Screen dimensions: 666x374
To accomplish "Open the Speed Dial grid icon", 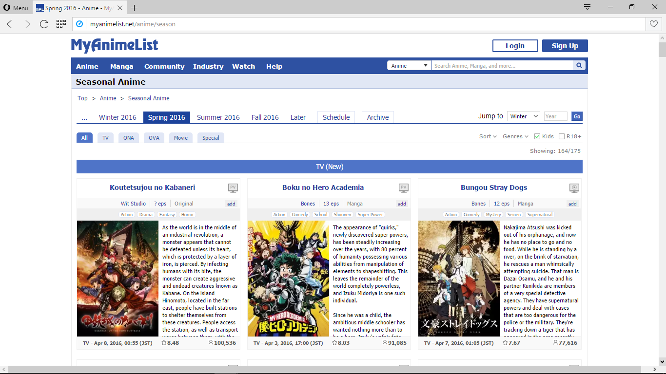I will [61, 24].
